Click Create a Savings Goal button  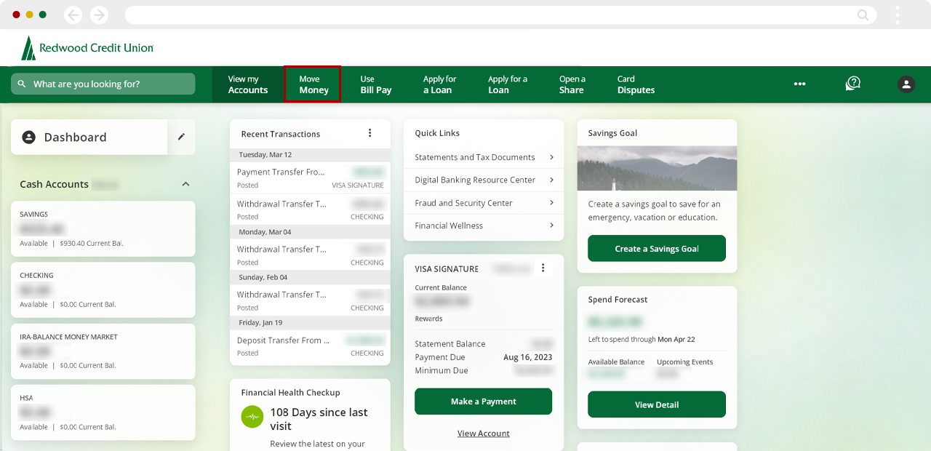tap(656, 249)
